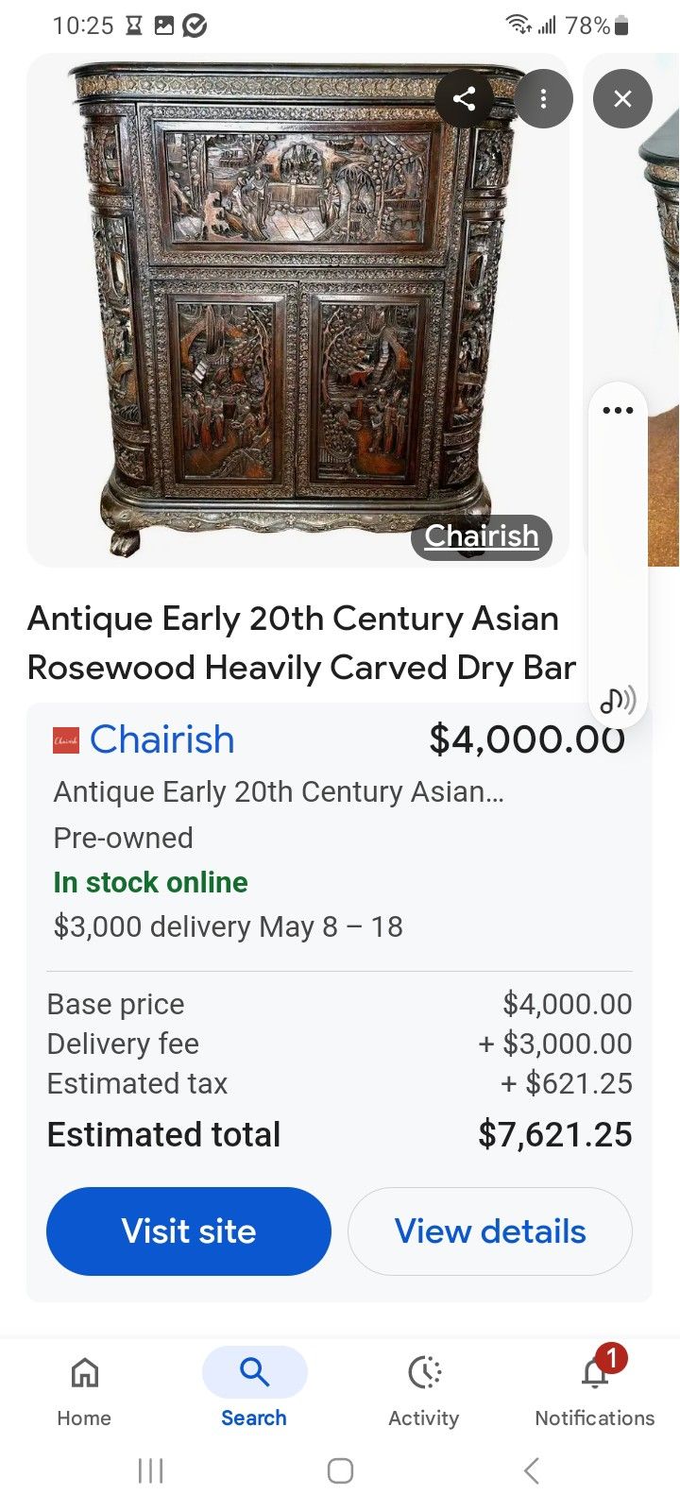This screenshot has width=680, height=1511.
Task: Open the floating panel's three-dot options
Action: [x=618, y=410]
